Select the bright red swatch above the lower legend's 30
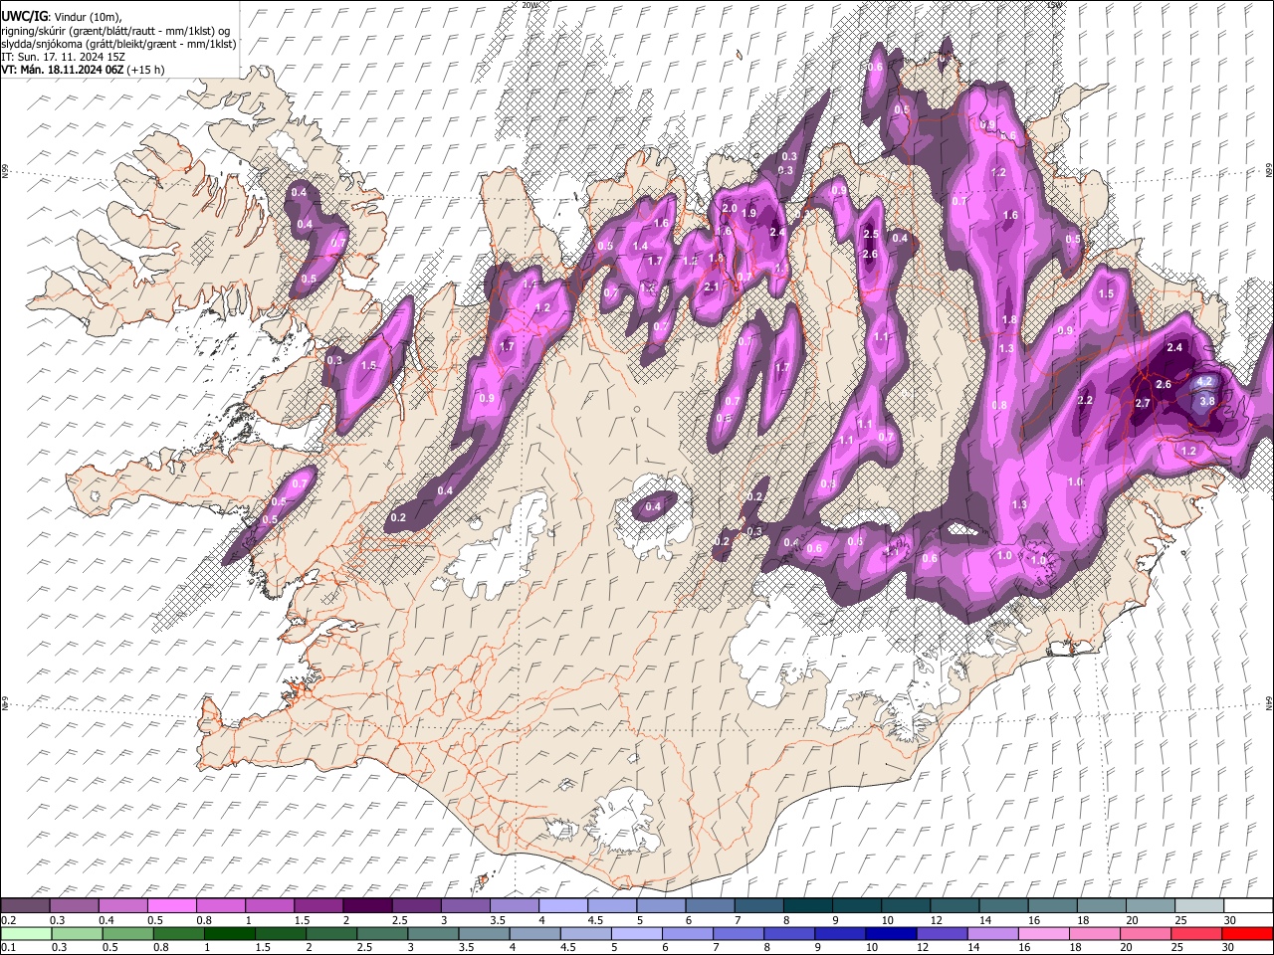This screenshot has width=1274, height=955. click(x=1247, y=933)
